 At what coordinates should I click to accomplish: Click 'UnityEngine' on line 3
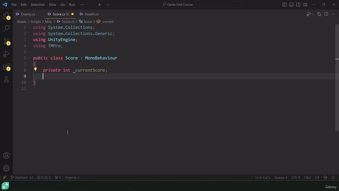click(x=61, y=40)
